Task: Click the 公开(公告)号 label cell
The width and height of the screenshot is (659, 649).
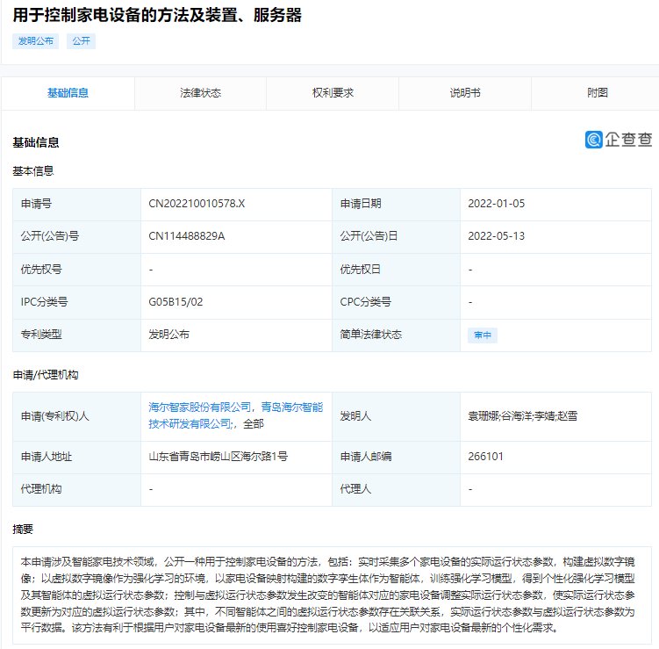Action: pos(77,237)
